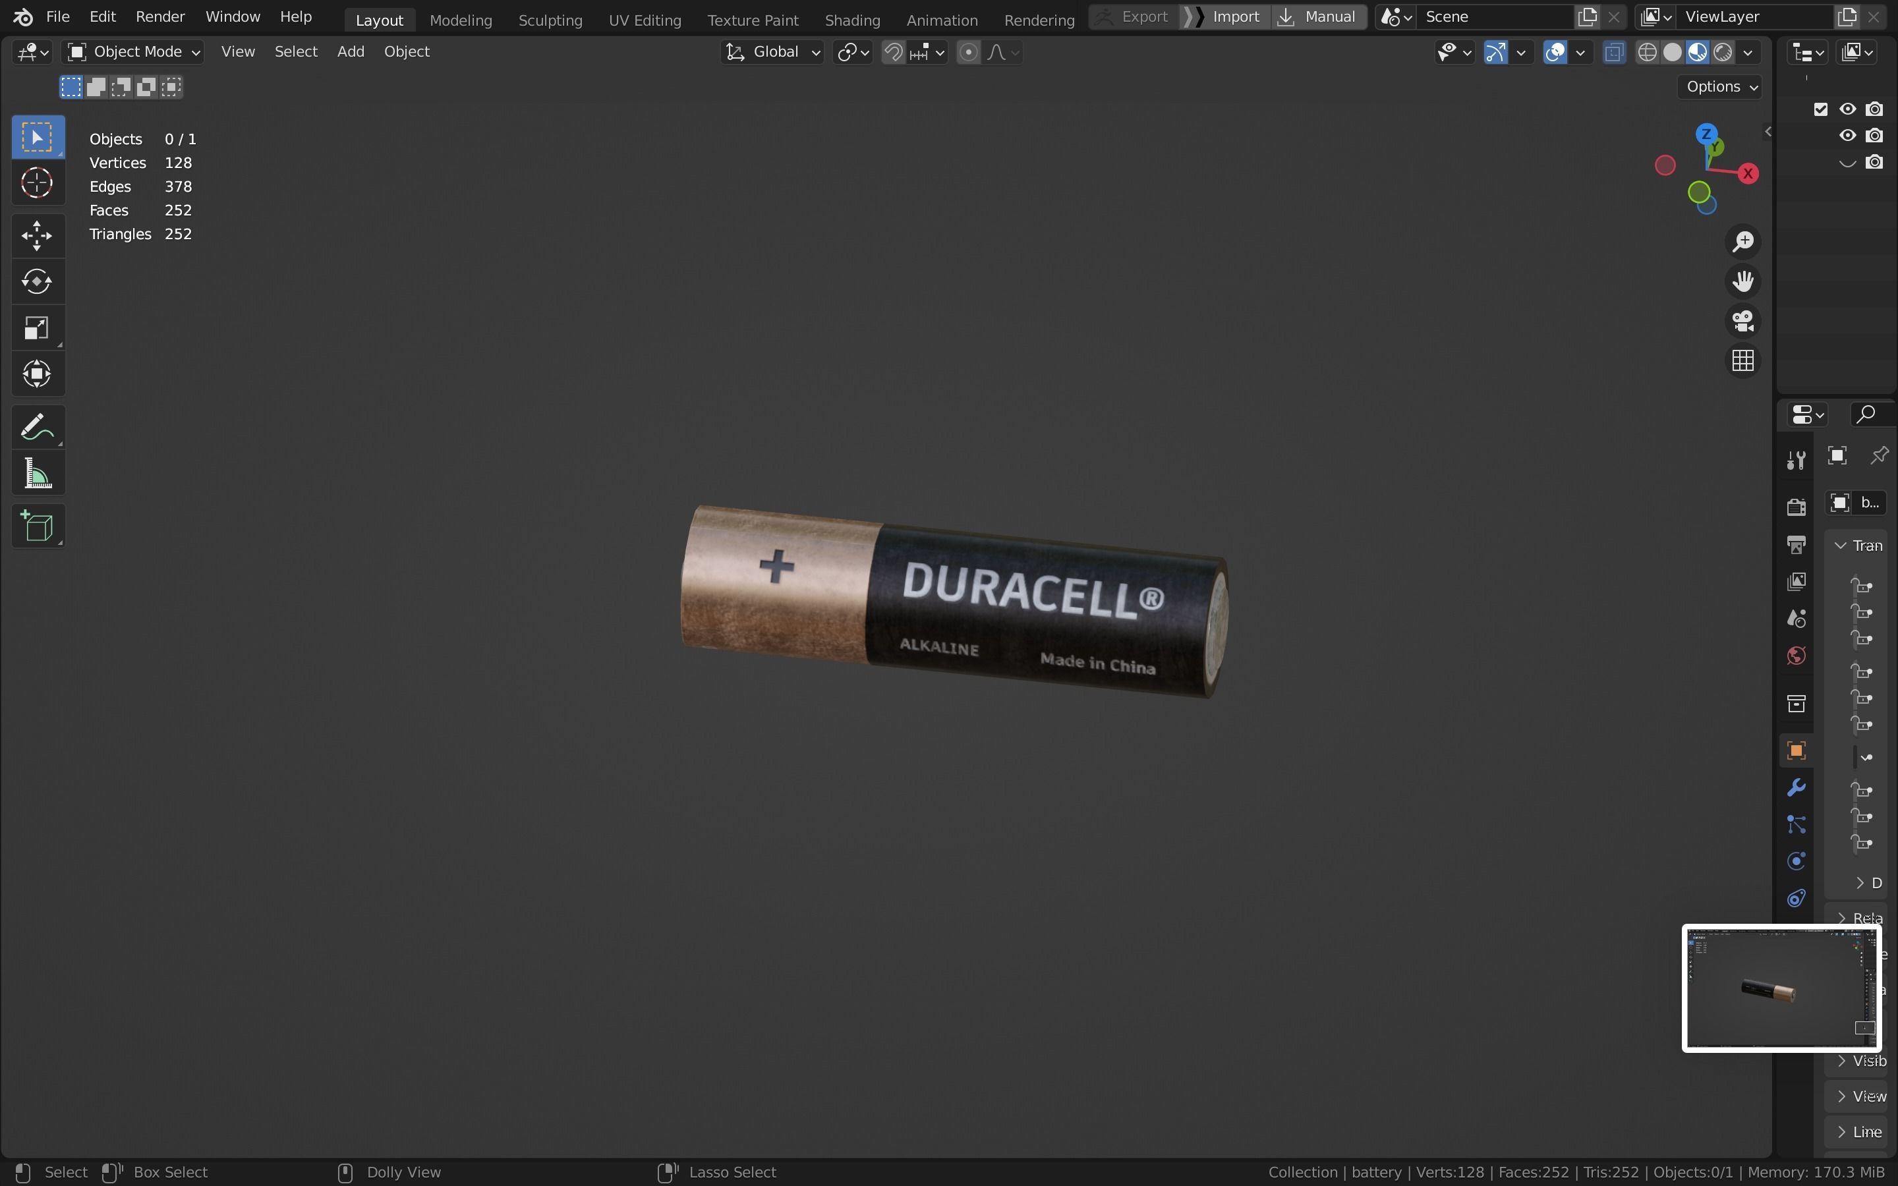Open the Object Constraints tab
Screen dimensions: 1898x1186
coord(1796,898)
